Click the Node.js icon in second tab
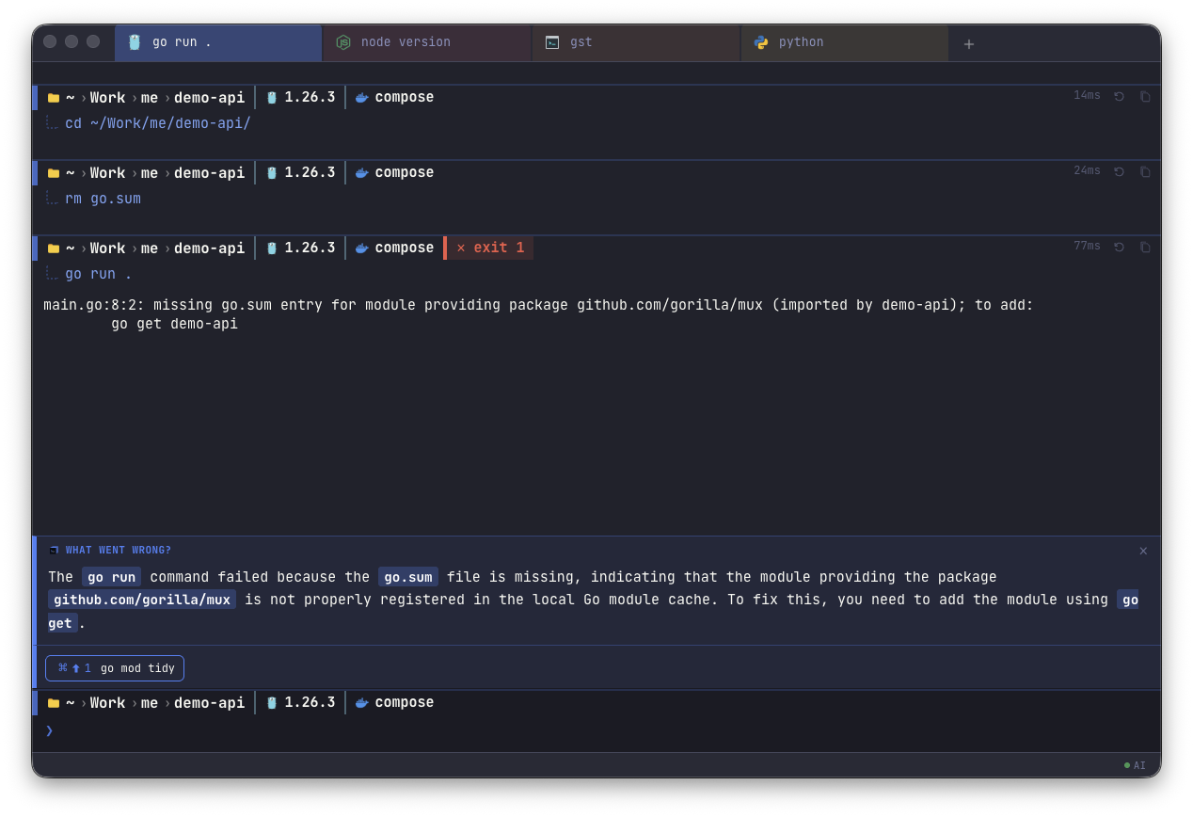Image resolution: width=1193 pixels, height=817 pixels. tap(343, 42)
